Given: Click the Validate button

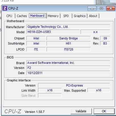Looking at the screenshot, I should click(x=81, y=111).
